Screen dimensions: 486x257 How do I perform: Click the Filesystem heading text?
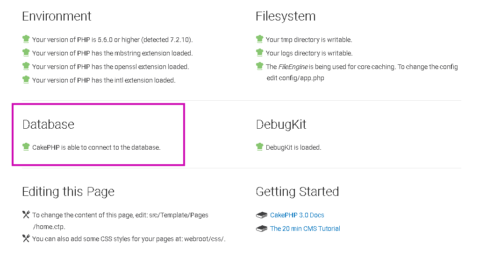[286, 16]
